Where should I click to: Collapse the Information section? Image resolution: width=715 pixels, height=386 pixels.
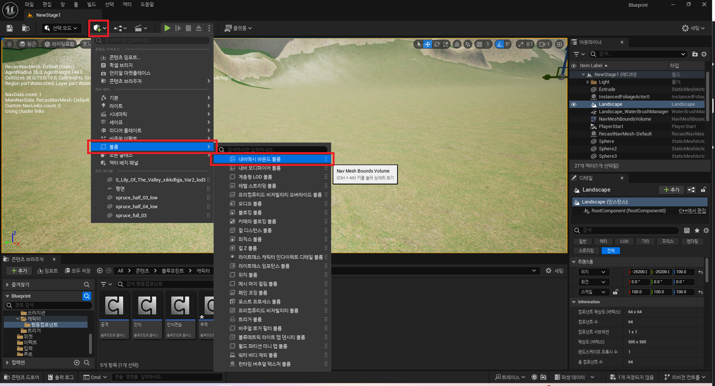pos(574,302)
